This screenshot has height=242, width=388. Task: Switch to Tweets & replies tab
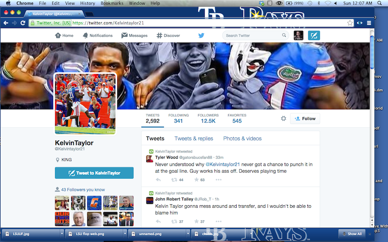click(x=194, y=138)
